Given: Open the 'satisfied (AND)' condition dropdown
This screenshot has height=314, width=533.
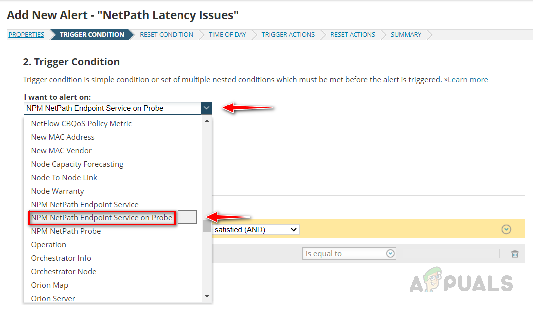Looking at the screenshot, I should coord(255,230).
